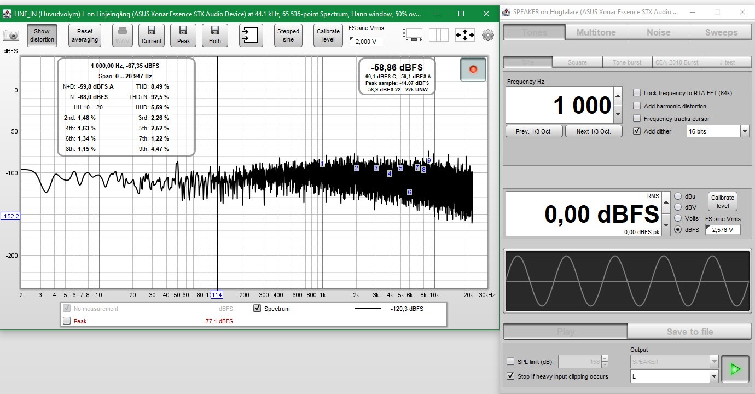Save the Peak trace
The image size is (755, 394).
coord(183,36)
